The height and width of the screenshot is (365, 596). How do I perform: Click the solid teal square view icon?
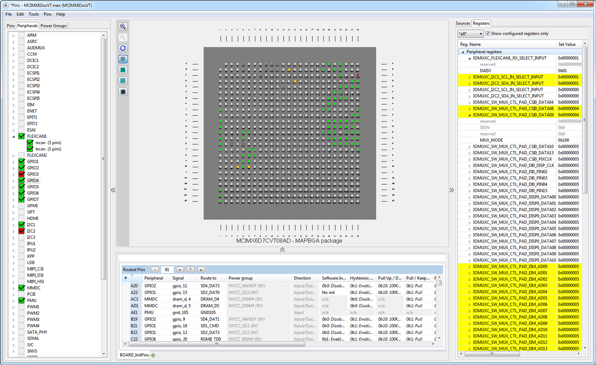pos(123,70)
